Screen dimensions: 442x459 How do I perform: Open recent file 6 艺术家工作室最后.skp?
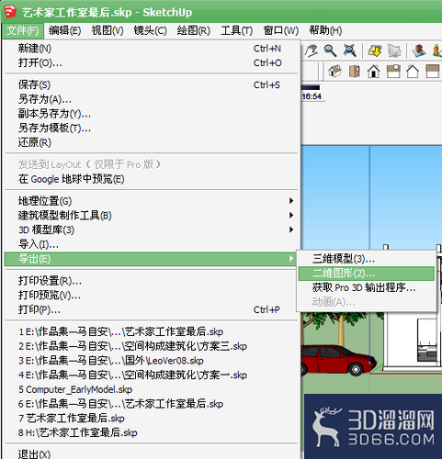point(152,404)
